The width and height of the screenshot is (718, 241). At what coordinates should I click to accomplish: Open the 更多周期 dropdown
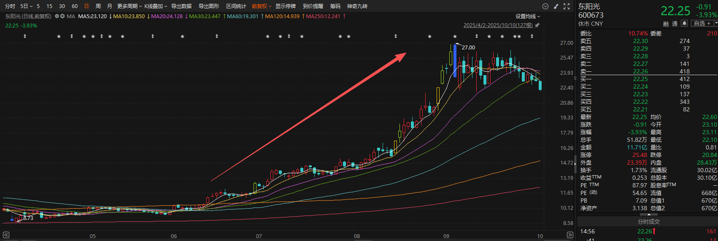(129, 6)
